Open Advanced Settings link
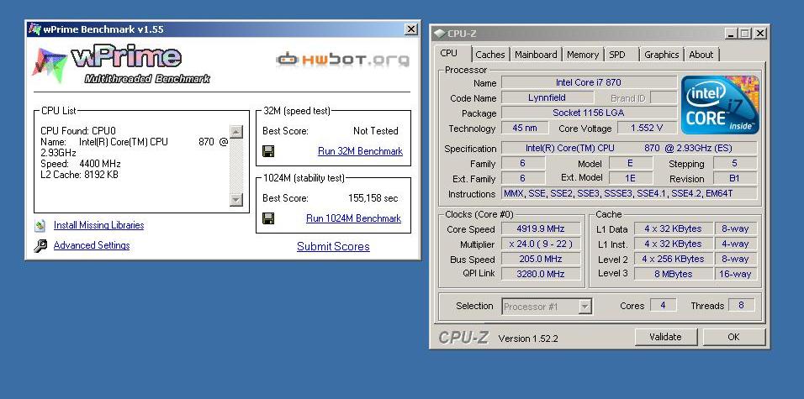This screenshot has width=804, height=399. click(92, 245)
